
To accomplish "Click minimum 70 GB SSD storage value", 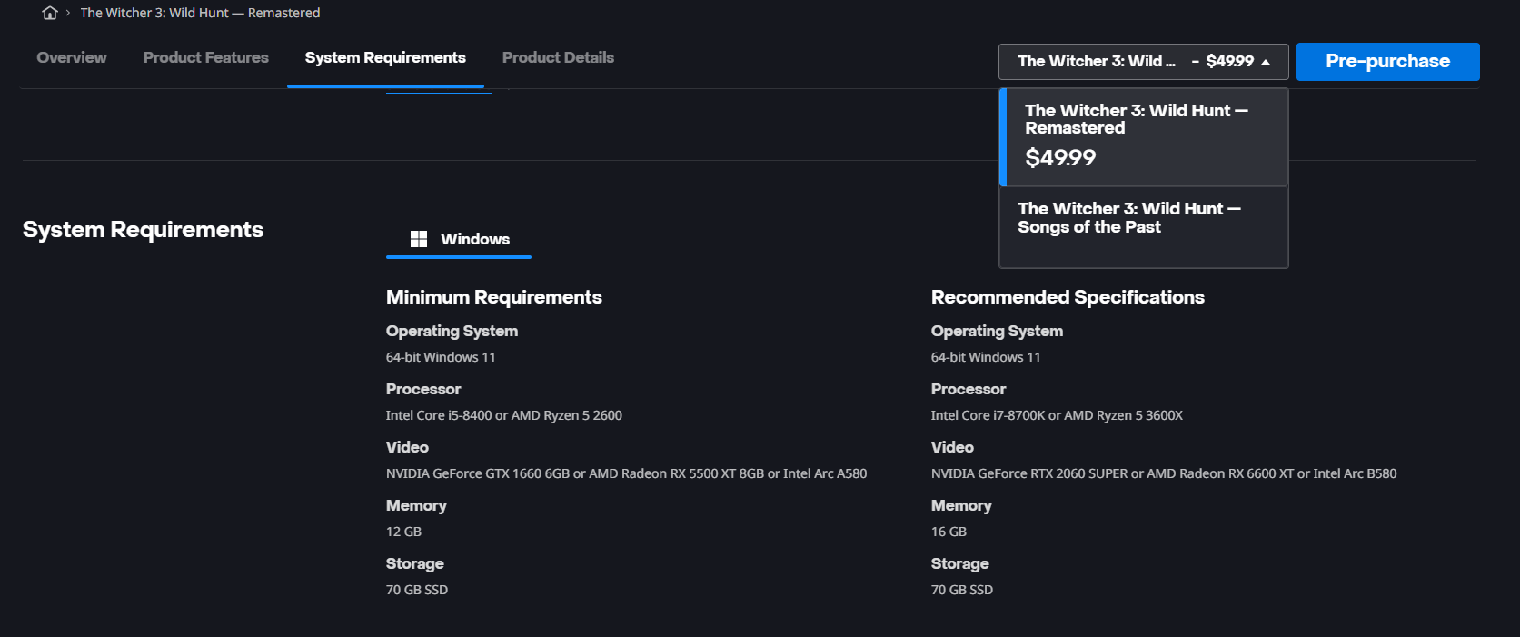I will (x=417, y=590).
